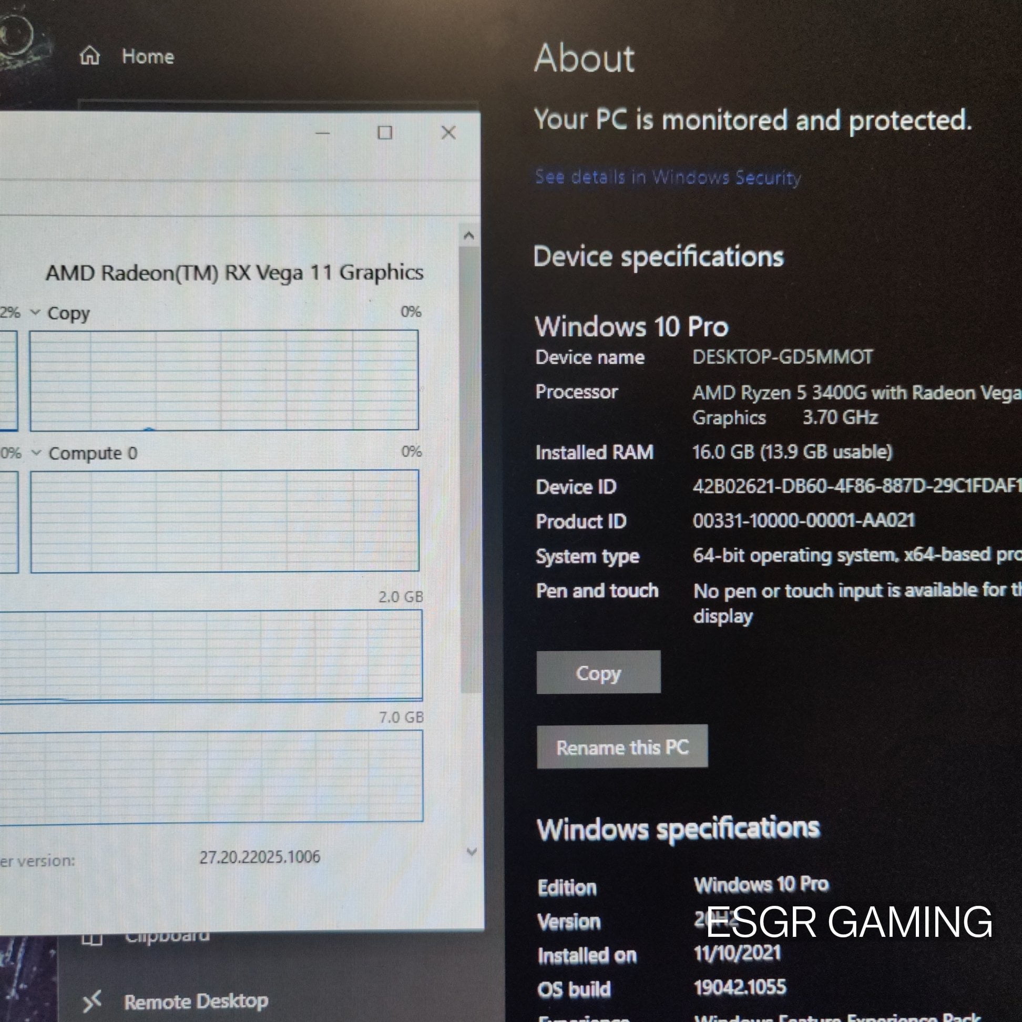Click the Windows specifications heading

[x=678, y=829]
